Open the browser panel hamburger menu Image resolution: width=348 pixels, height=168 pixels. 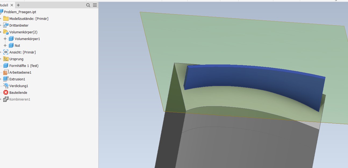[95, 5]
